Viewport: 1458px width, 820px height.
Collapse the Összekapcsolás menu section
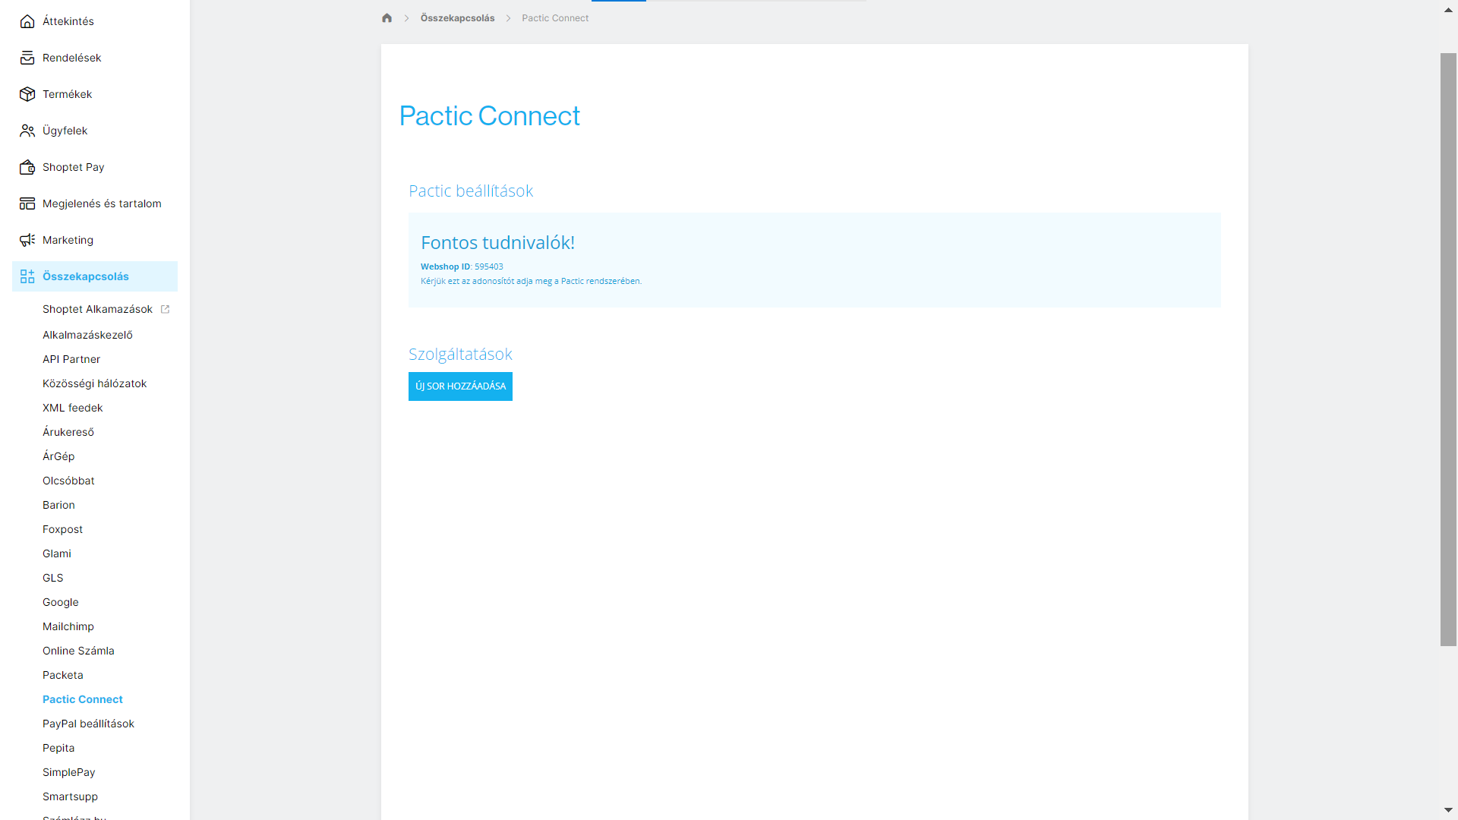click(x=95, y=276)
